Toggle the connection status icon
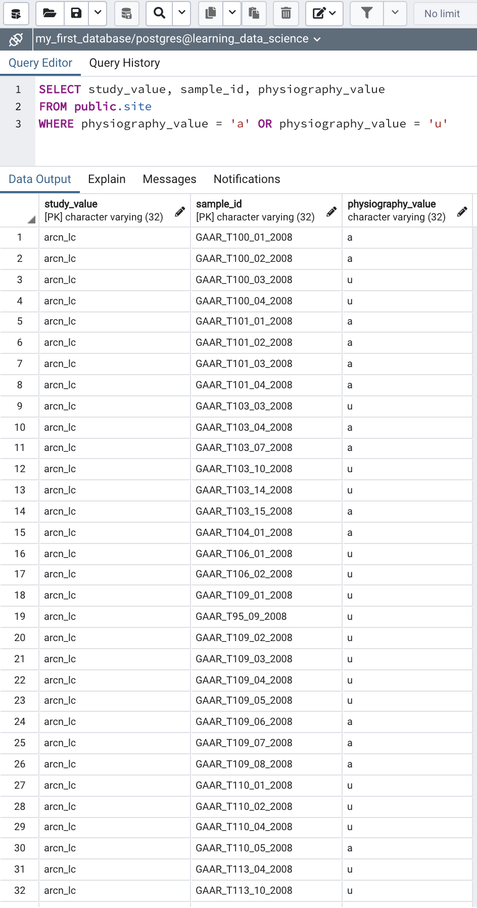The width and height of the screenshot is (477, 908). pyautogui.click(x=16, y=39)
